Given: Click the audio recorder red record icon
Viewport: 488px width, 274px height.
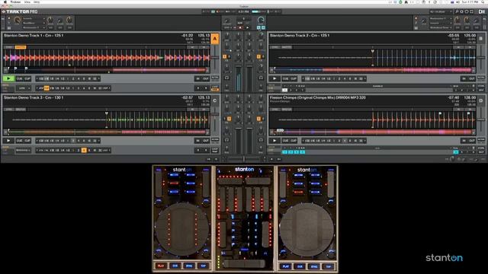Looking at the screenshot, I should tap(240, 27).
